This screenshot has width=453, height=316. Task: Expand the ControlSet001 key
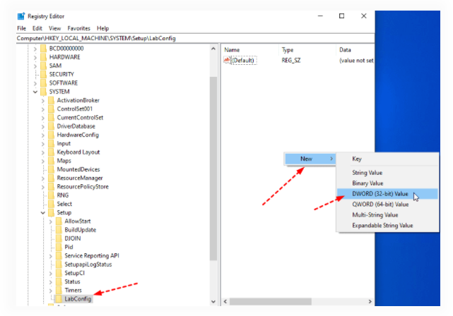point(43,109)
